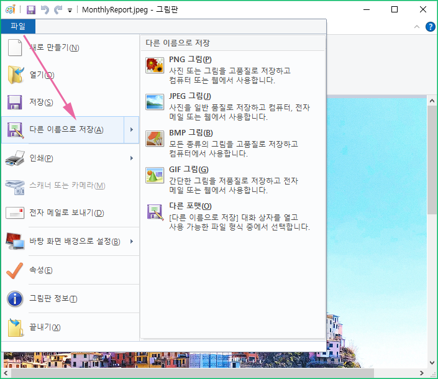Click the orange checkmark icon for 속성

pos(15,270)
